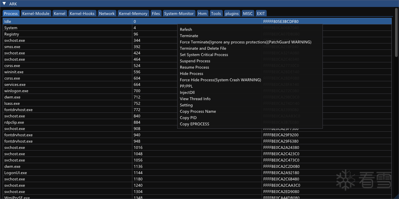
Task: Click the PID cell 772
Action: 137,110
